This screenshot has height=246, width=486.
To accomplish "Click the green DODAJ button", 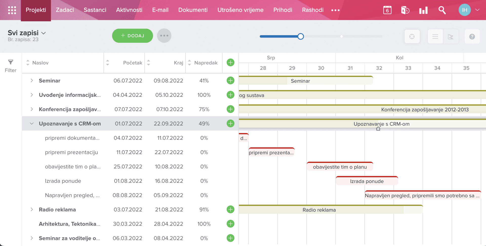I will tap(132, 36).
